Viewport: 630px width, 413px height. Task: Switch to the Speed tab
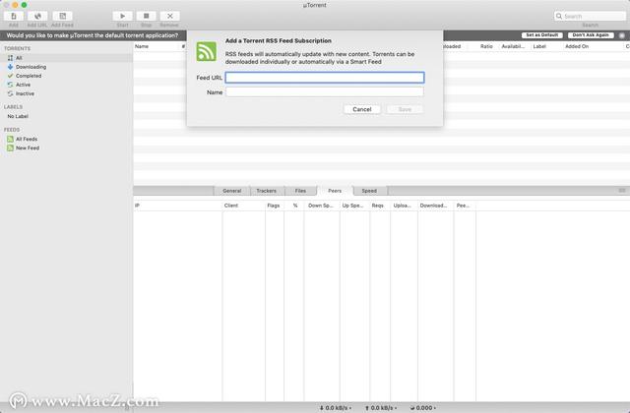[x=369, y=191]
